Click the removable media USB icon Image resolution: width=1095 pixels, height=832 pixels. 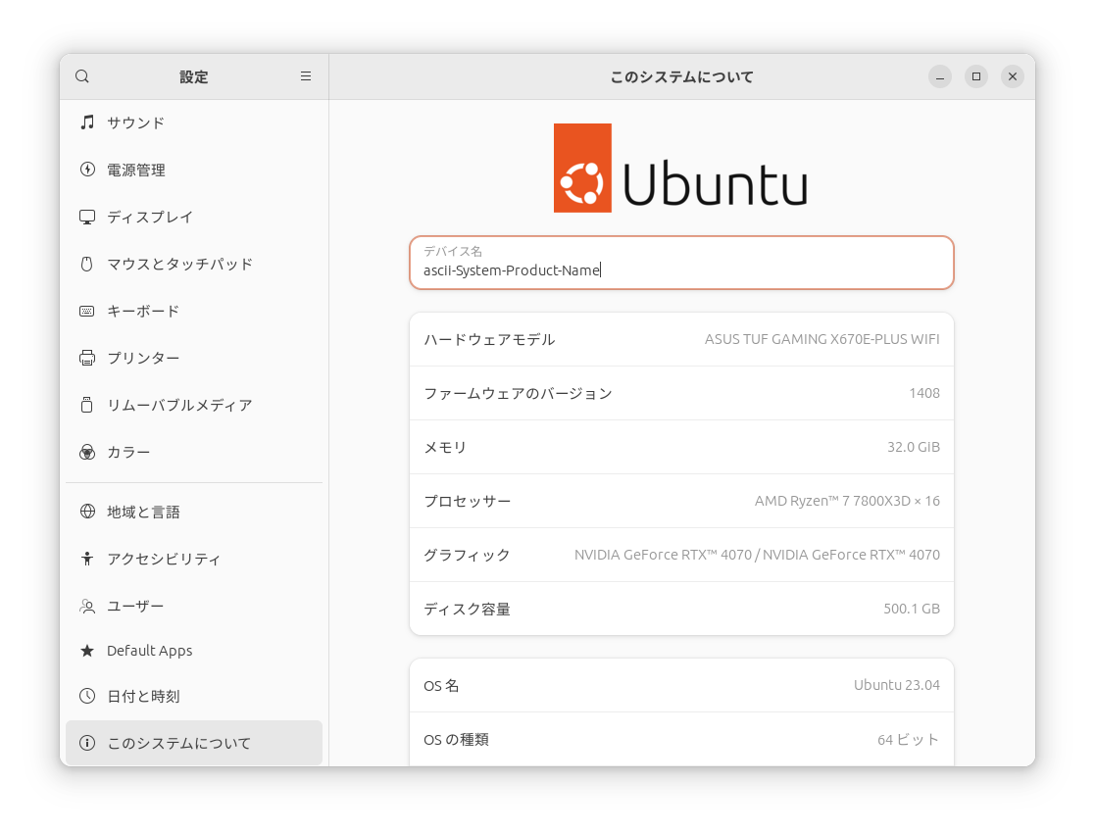[87, 405]
